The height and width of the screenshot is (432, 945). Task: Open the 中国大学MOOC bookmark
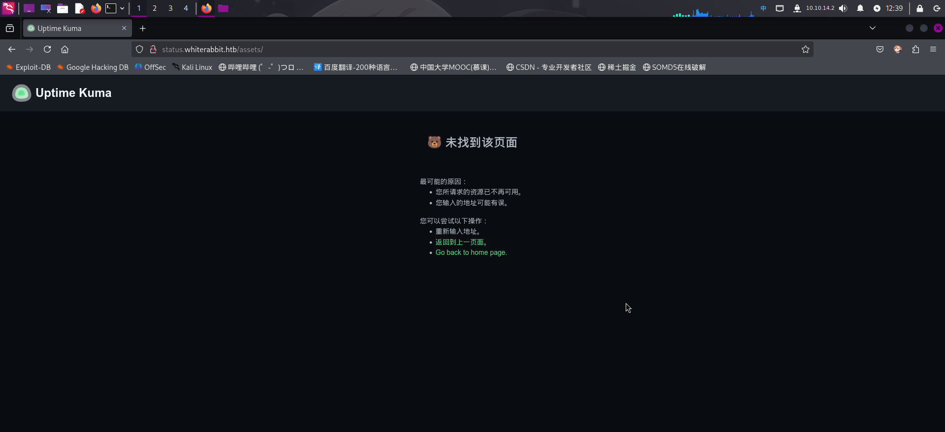pos(453,67)
